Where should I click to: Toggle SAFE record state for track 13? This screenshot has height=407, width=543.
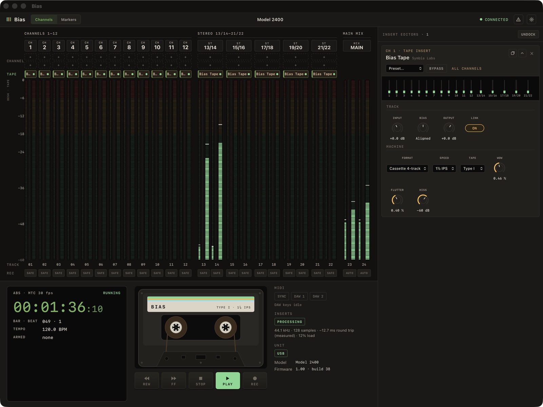[x=204, y=273]
